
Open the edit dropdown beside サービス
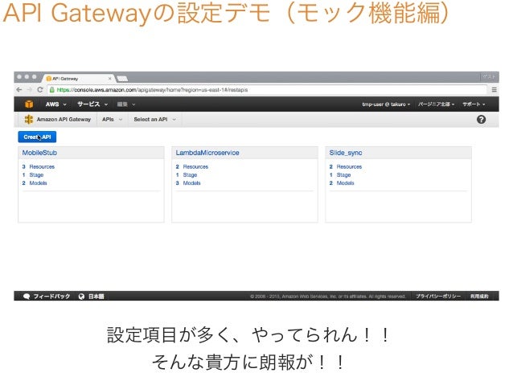coord(126,104)
